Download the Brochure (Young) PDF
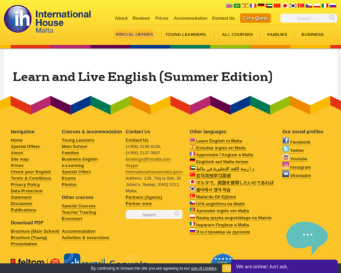Screen dimensions: 341x273 coord(29,238)
